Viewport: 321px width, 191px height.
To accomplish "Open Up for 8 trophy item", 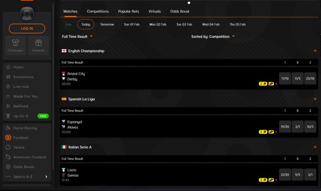I will [x=21, y=116].
